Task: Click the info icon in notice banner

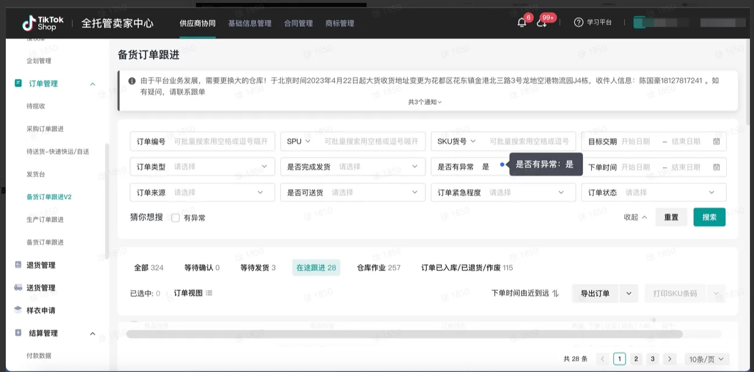Action: coord(132,81)
